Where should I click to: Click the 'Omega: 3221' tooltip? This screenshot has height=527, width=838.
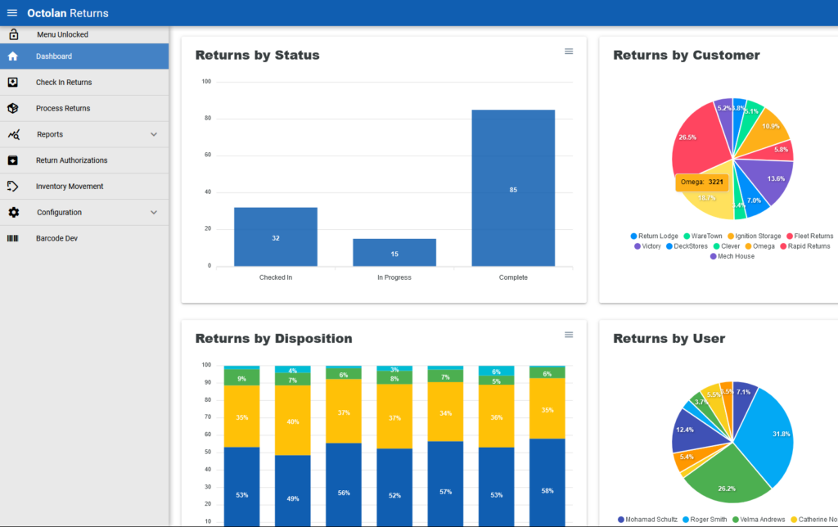point(701,182)
